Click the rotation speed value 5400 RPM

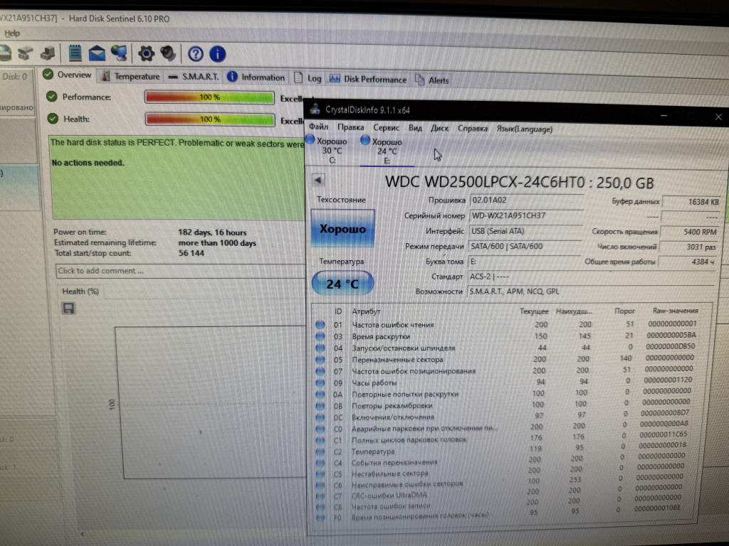tap(690, 232)
